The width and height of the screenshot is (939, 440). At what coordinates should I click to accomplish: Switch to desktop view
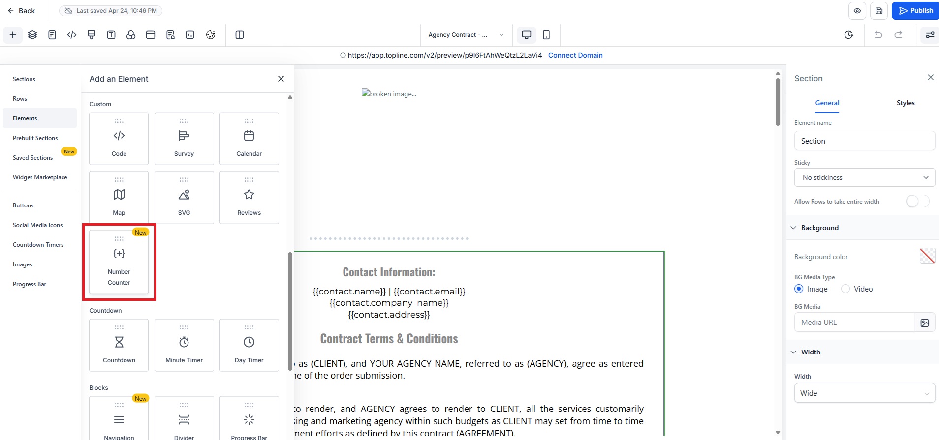[527, 35]
